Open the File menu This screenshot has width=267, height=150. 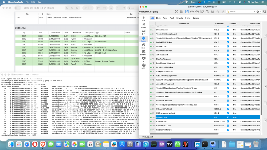27,2
